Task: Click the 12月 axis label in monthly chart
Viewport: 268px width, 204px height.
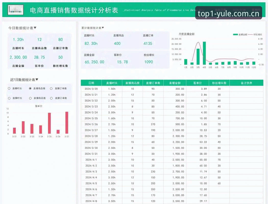Action: (x=254, y=67)
